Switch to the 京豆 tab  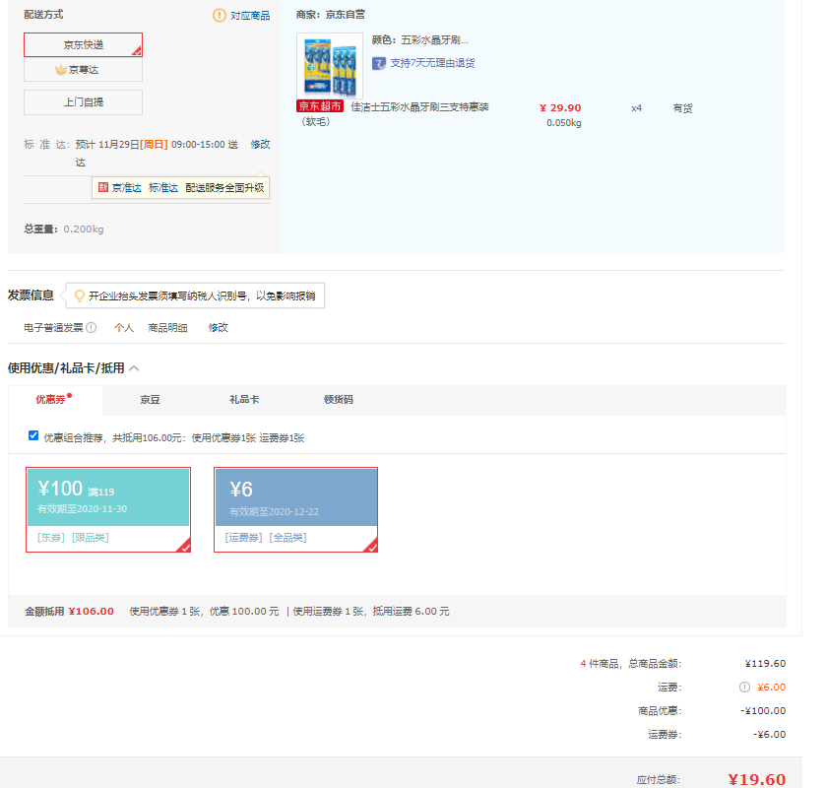(x=150, y=400)
